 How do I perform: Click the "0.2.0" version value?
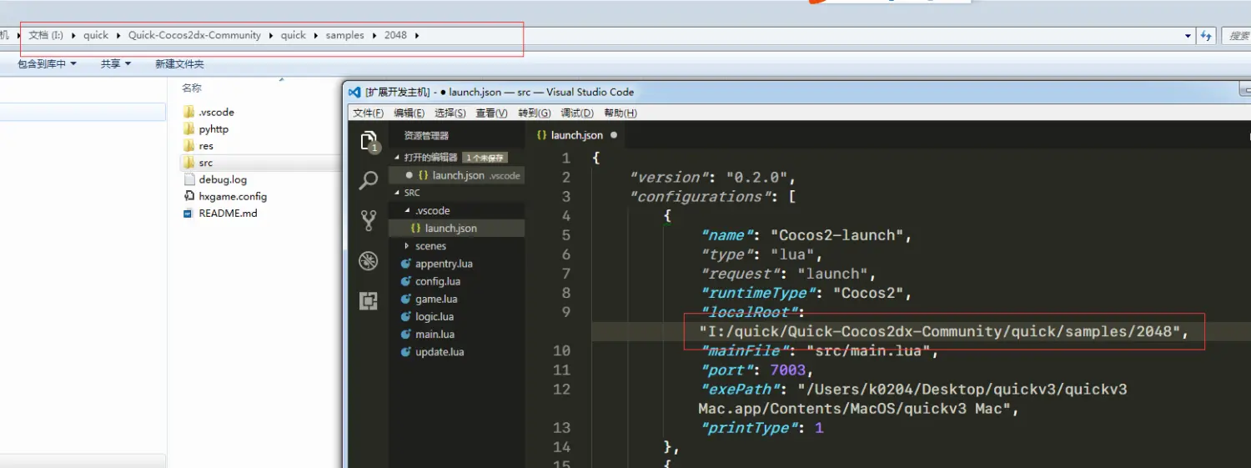[x=757, y=178]
